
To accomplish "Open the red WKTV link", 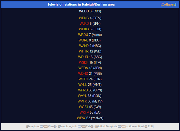I will coord(84,112).
